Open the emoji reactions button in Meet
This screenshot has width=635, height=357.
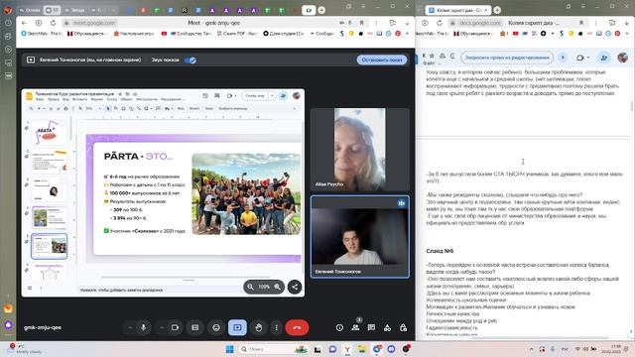[x=216, y=327]
